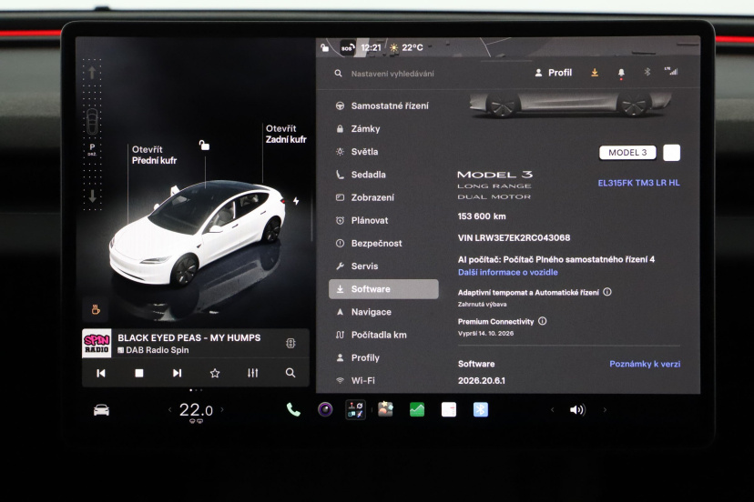Open the Bluetooth app in dock
This screenshot has width=754, height=502.
point(481,410)
